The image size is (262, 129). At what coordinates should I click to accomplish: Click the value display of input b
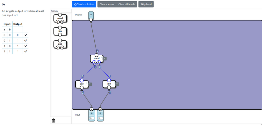[100, 114]
